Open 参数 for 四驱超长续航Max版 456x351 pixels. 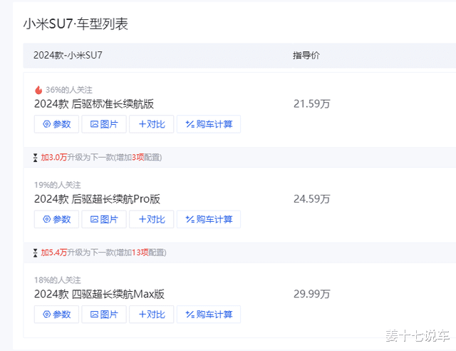[x=56, y=315]
